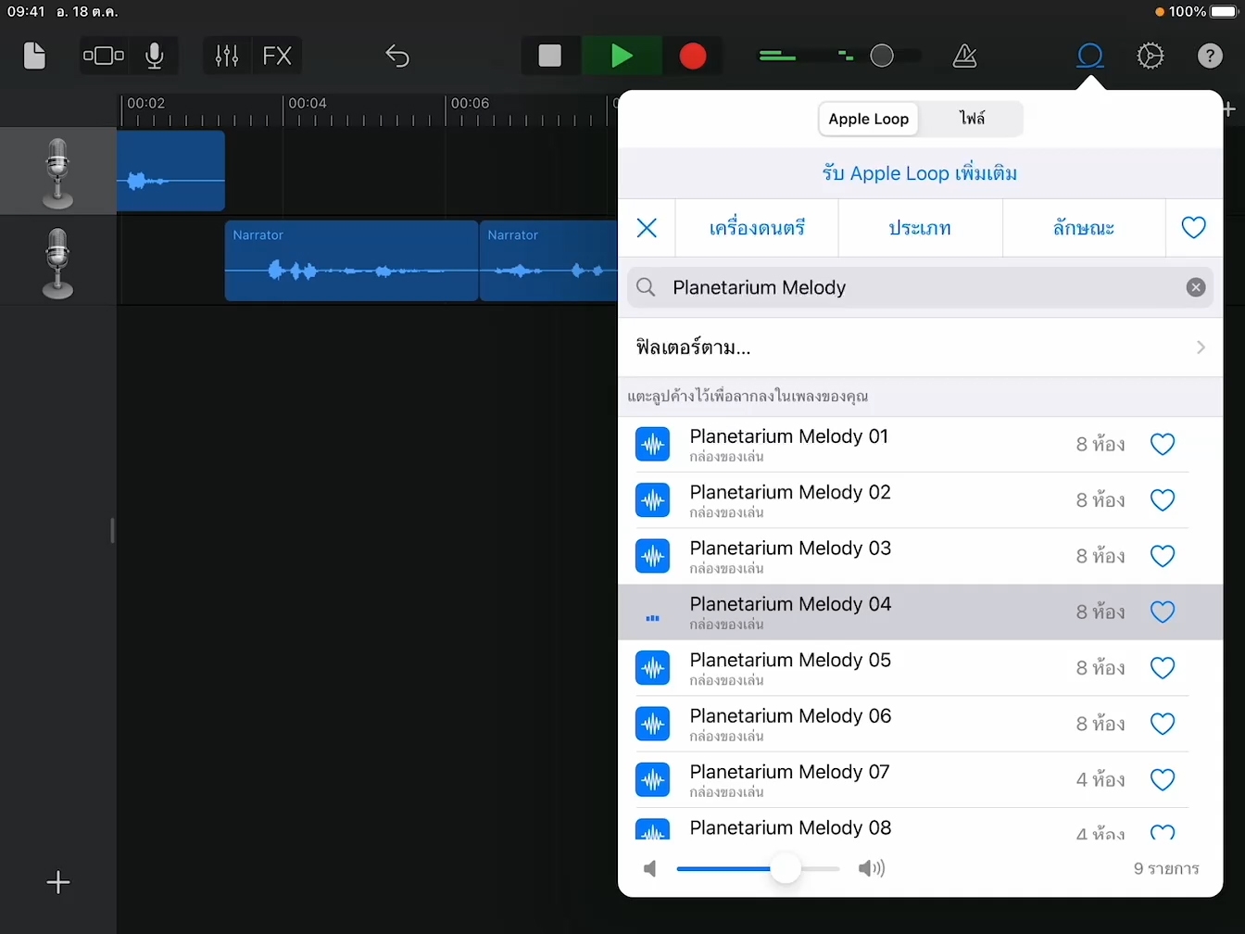Open the FX panel
Image resolution: width=1245 pixels, height=934 pixels.
click(277, 56)
